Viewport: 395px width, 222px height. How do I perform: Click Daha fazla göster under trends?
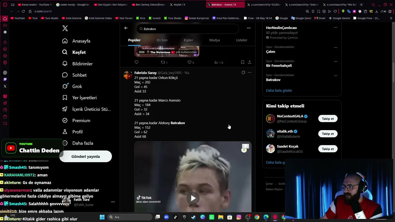click(279, 91)
